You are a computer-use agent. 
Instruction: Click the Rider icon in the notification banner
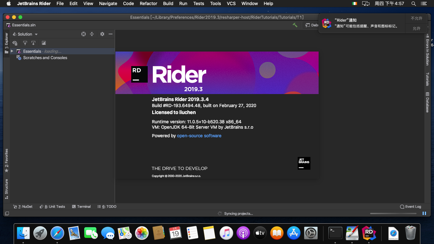327,23
